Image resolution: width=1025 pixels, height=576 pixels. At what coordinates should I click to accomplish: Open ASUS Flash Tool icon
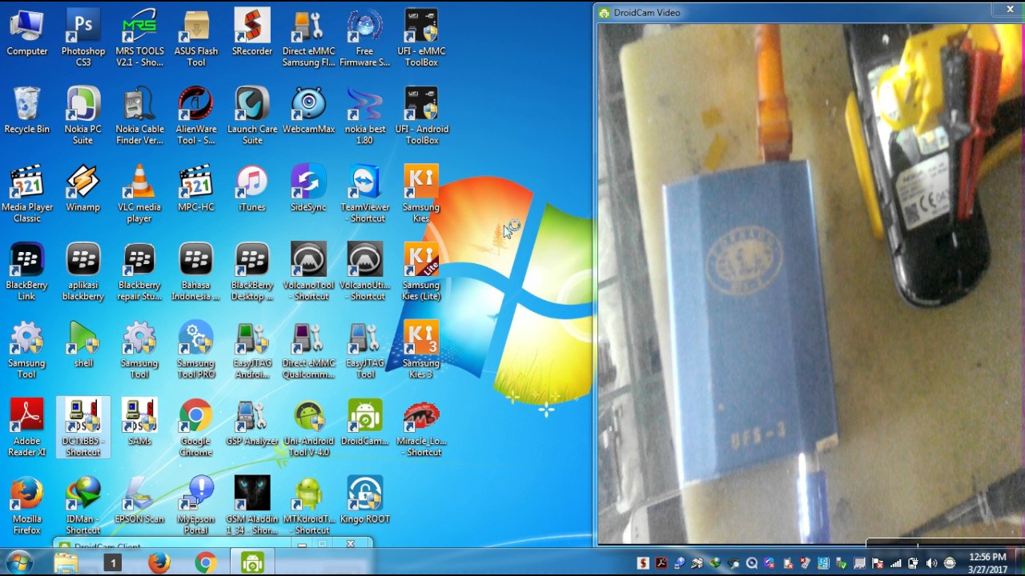click(x=196, y=38)
